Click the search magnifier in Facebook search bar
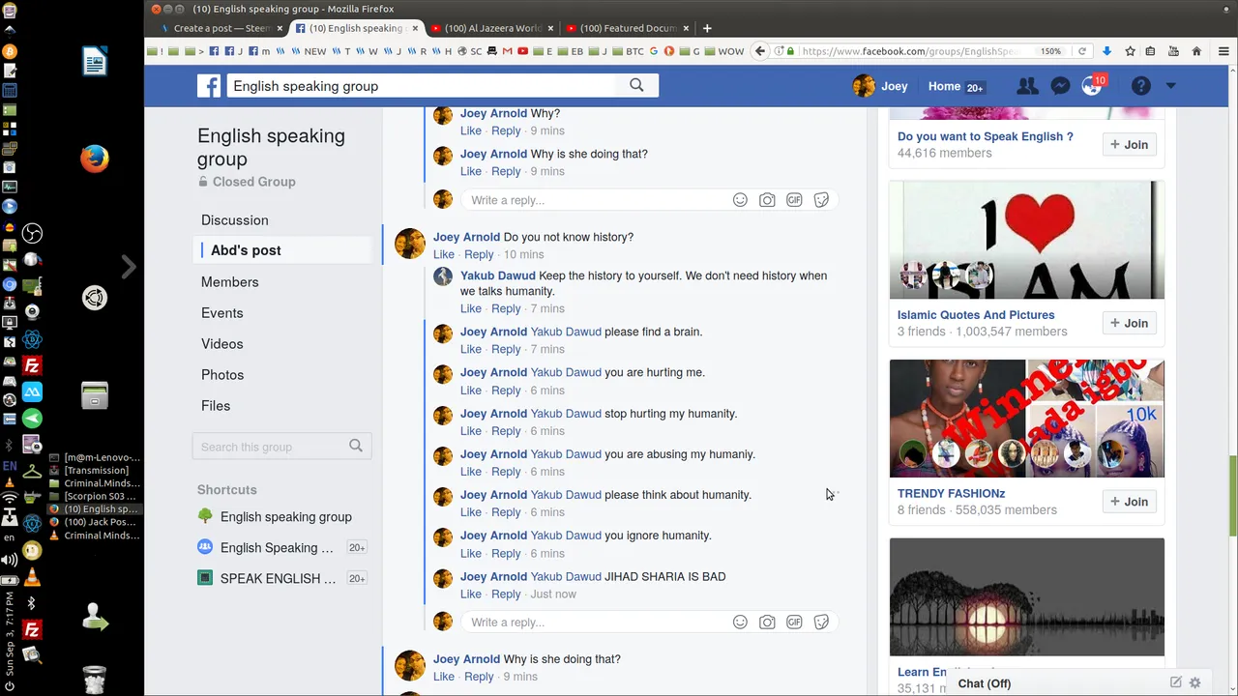The image size is (1238, 696). [636, 85]
